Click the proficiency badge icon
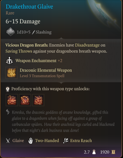The height and width of the screenshot is (158, 123). click(8, 89)
